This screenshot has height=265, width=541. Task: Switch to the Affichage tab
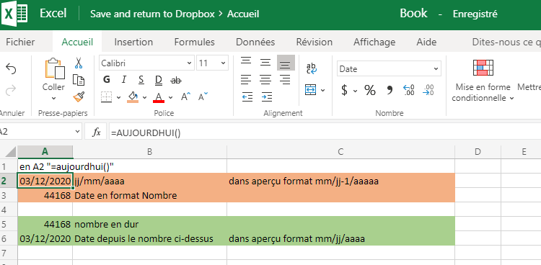pos(374,42)
